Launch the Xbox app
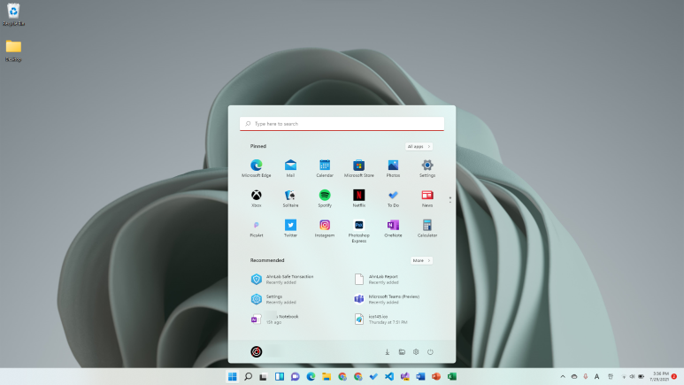This screenshot has width=684, height=385. (257, 198)
